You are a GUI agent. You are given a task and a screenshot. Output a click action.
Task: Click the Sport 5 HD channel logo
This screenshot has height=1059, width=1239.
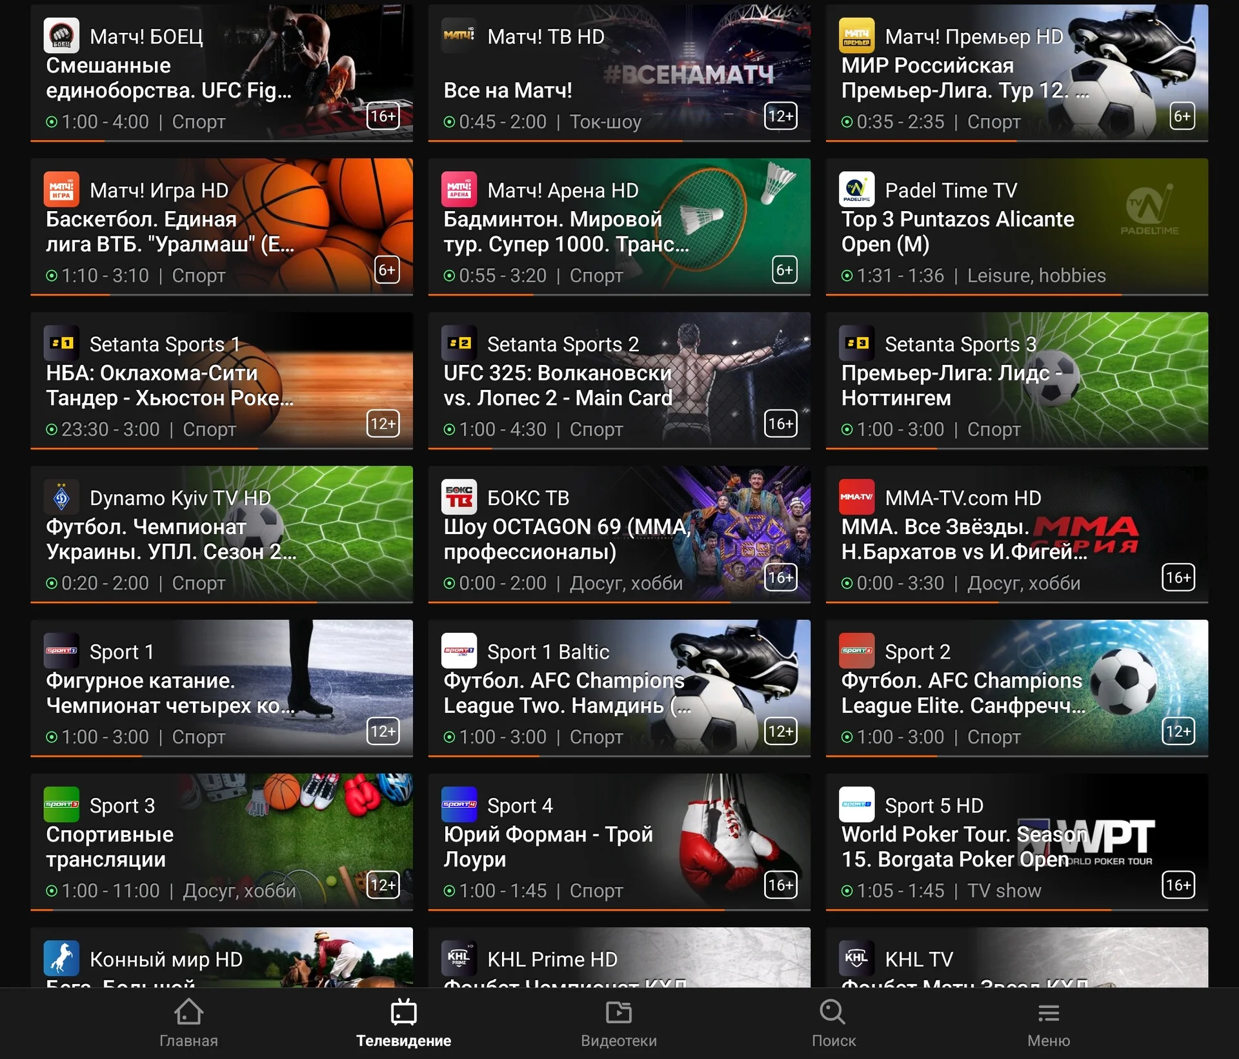(856, 804)
